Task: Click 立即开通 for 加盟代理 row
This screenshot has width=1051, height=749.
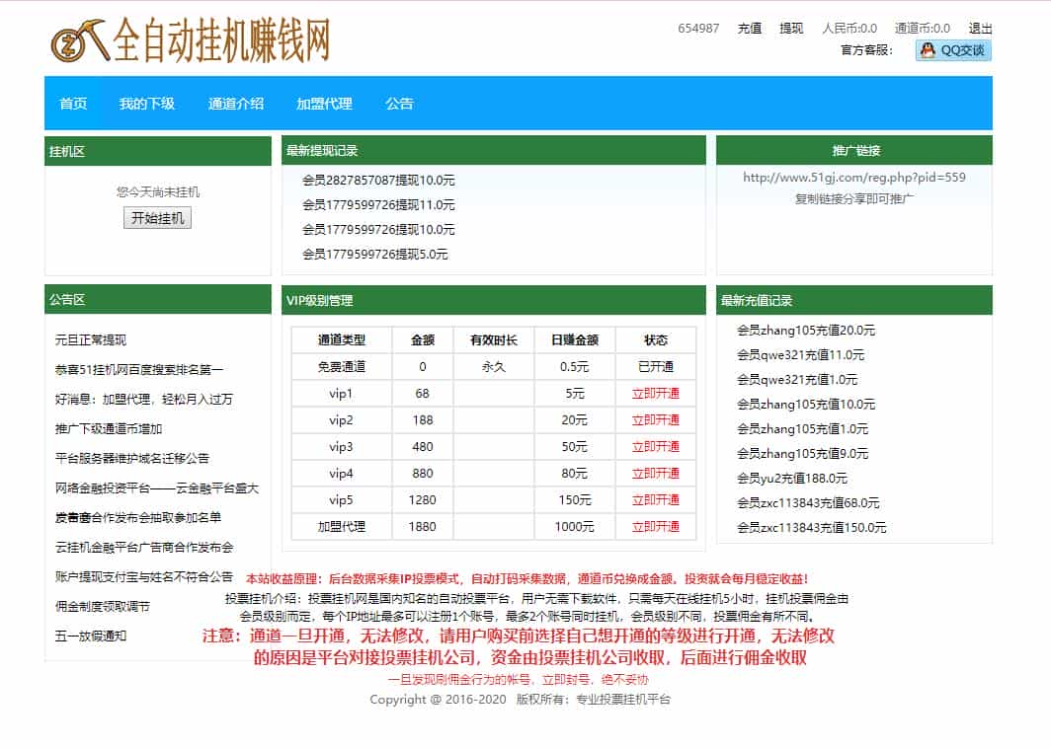Action: [656, 527]
